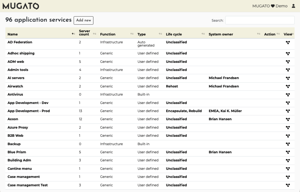This screenshot has width=300, height=192.
Task: Sort table by Name column
Action: point(13,34)
